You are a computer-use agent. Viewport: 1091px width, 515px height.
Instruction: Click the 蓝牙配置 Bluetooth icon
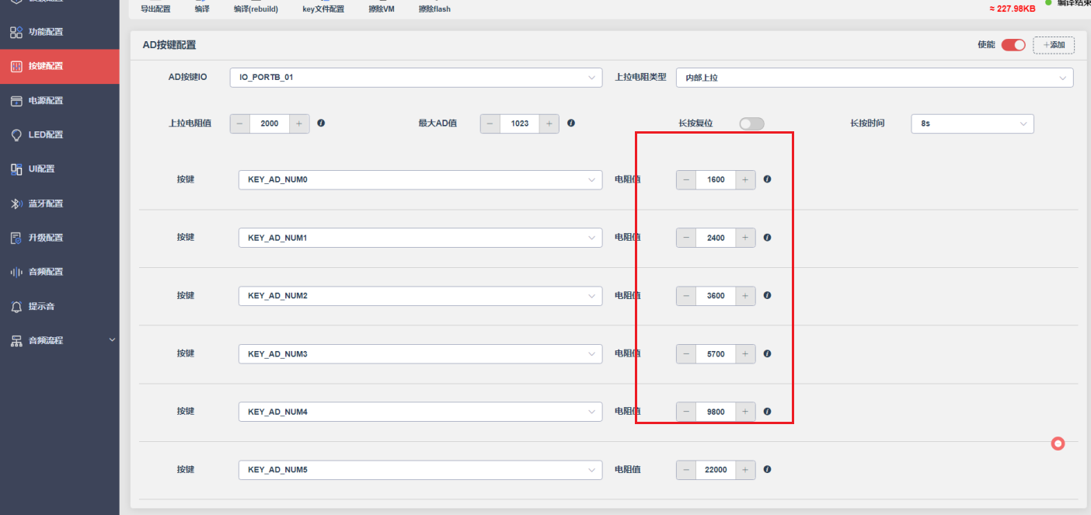(16, 204)
